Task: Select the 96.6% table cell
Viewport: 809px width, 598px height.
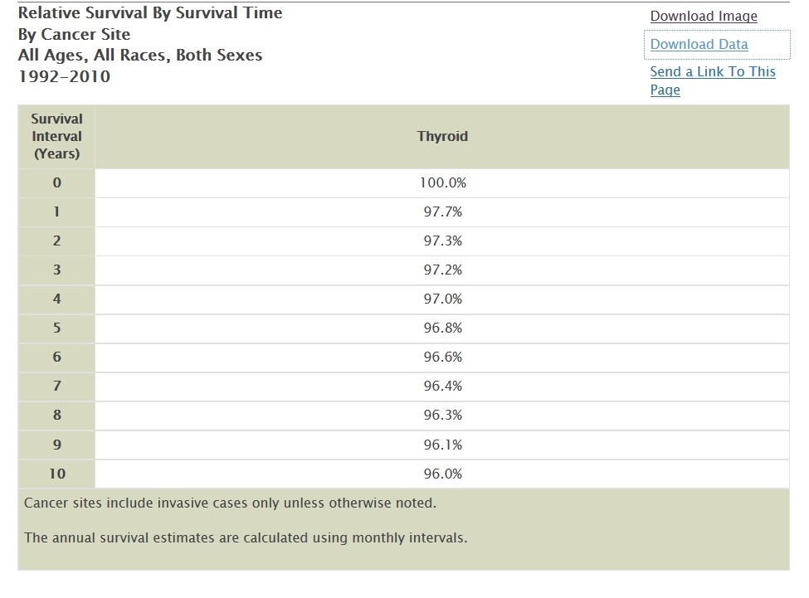Action: 442,357
